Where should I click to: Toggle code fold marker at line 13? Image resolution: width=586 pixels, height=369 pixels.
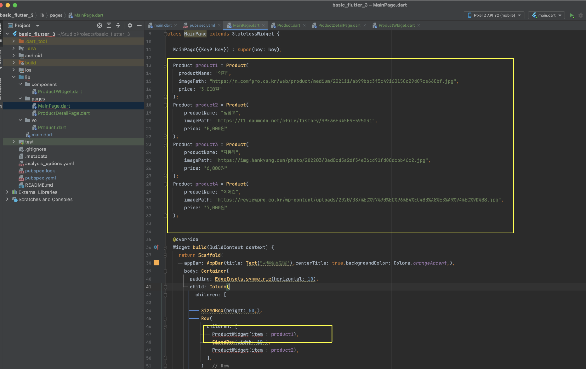click(x=165, y=65)
